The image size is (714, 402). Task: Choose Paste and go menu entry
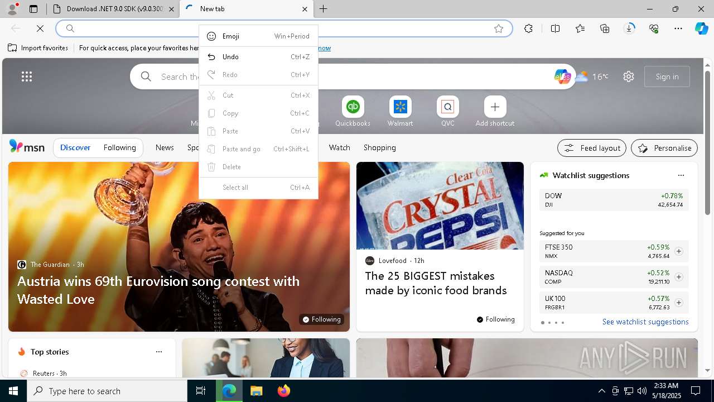tap(258, 149)
